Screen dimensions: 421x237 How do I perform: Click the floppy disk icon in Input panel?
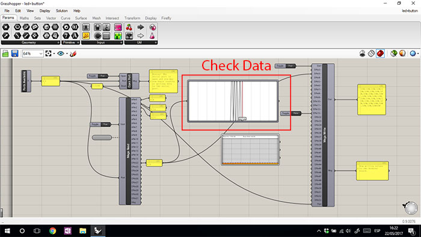tap(97, 27)
